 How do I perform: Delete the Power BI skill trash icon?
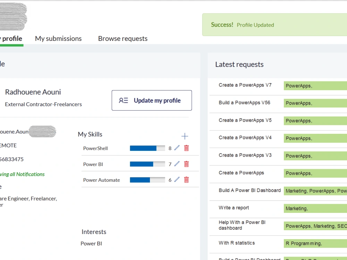(x=186, y=164)
